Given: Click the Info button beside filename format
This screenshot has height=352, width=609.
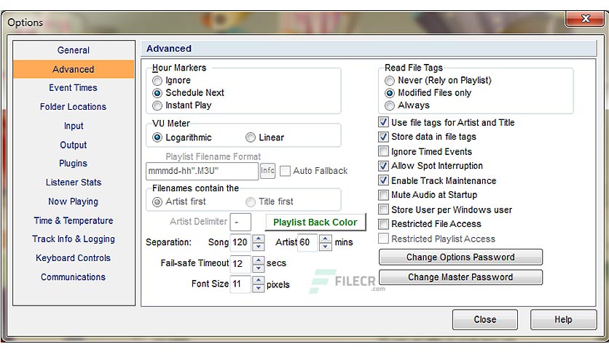Looking at the screenshot, I should tap(267, 171).
